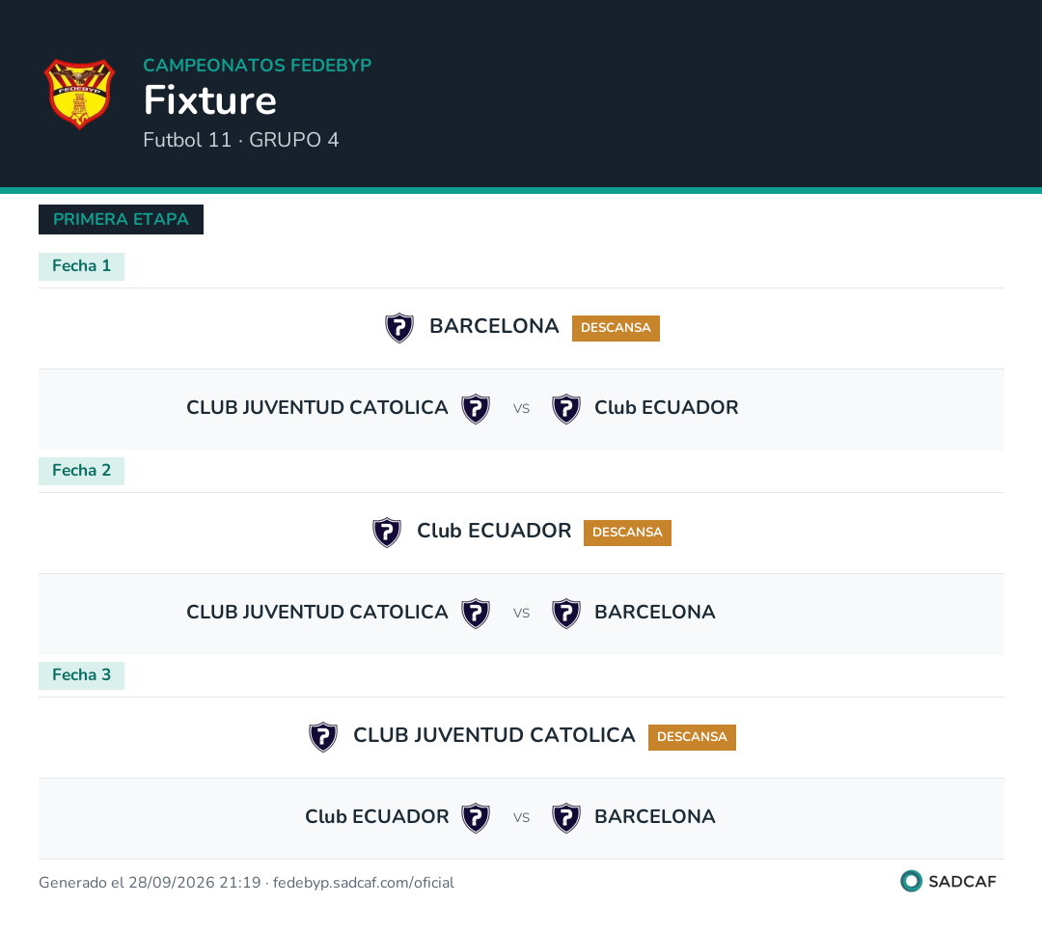Click Club Ecuador shield in Fecha 1 match
Viewport: 1042px width, 932px height.
click(x=566, y=409)
